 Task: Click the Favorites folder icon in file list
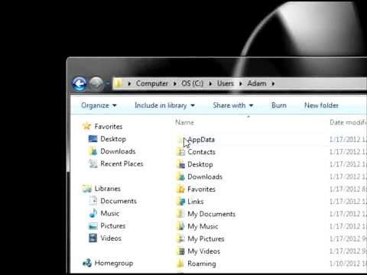[x=180, y=189]
